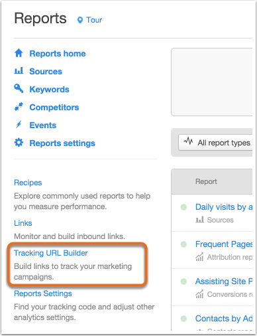Screen dimensions: 257x336
Task: Open the lower Reports Settings link
Action: point(43,294)
